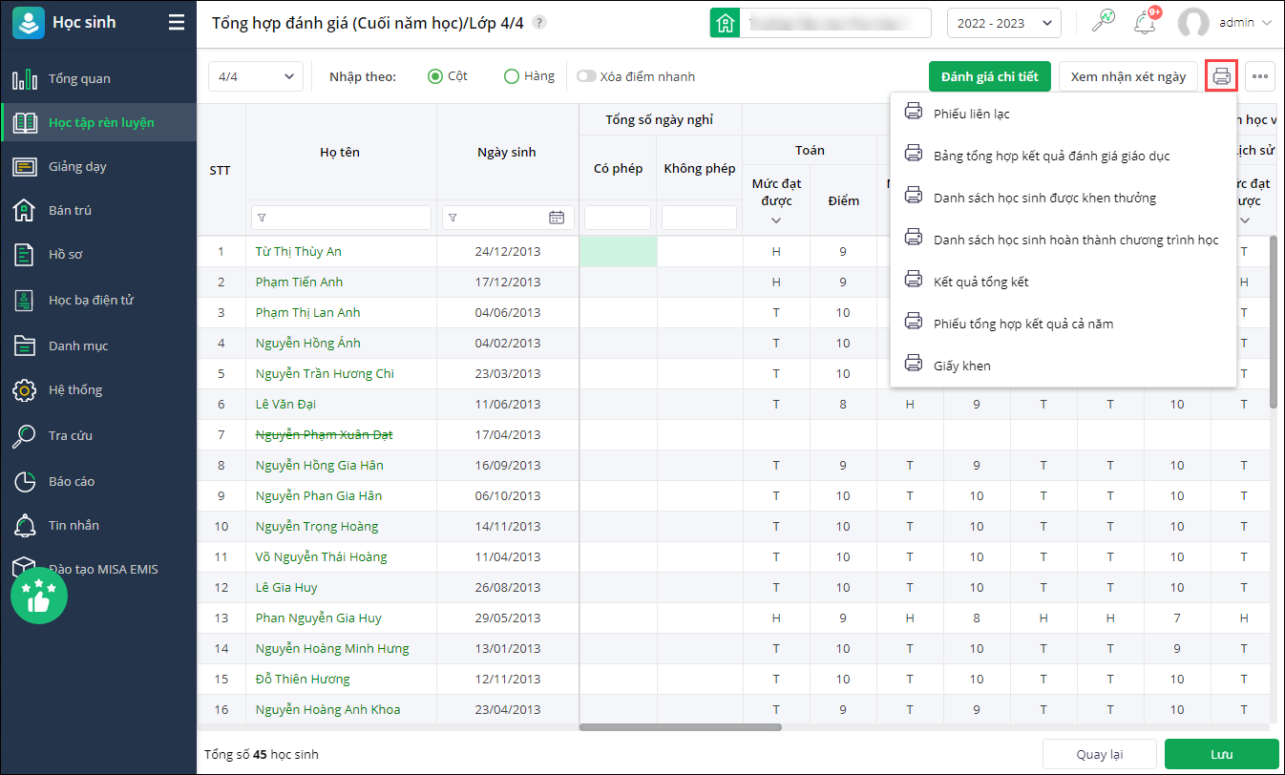Image resolution: width=1285 pixels, height=775 pixels.
Task: Choose Phiếu liên lạc from print menu
Action: 971,114
